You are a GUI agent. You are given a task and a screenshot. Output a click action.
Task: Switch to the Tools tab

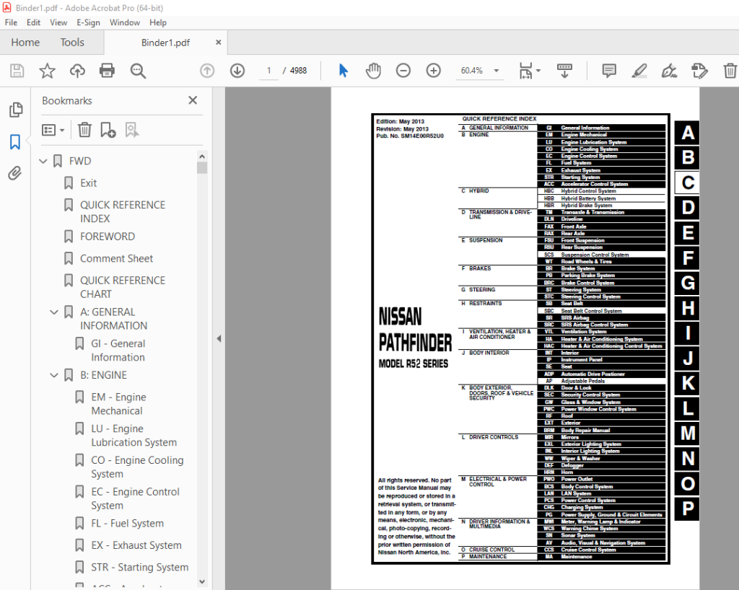[72, 43]
